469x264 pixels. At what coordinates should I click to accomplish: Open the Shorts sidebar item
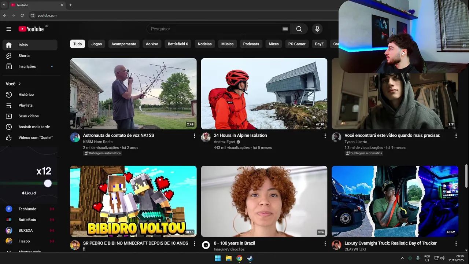coord(30,56)
